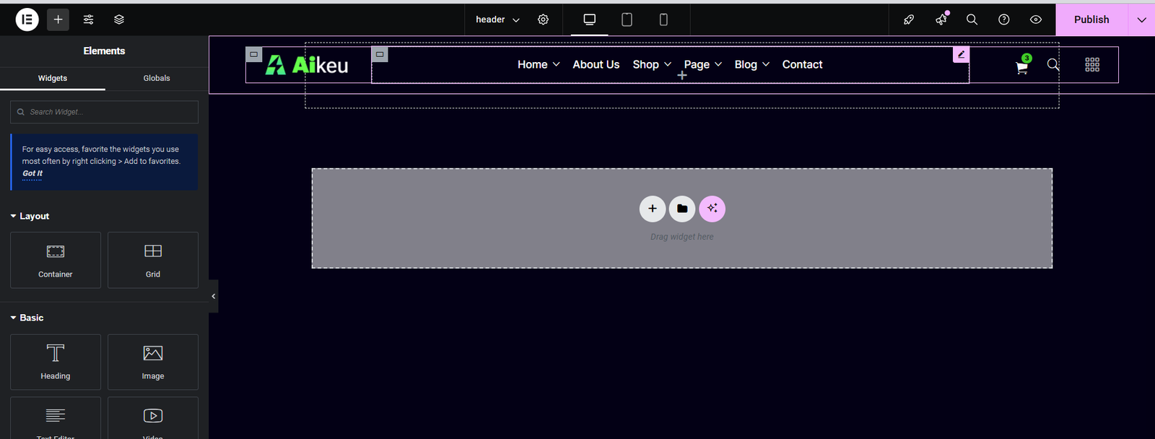Screen dimensions: 1155x439
Task: Click the Shop menu item
Action: pyautogui.click(x=645, y=64)
